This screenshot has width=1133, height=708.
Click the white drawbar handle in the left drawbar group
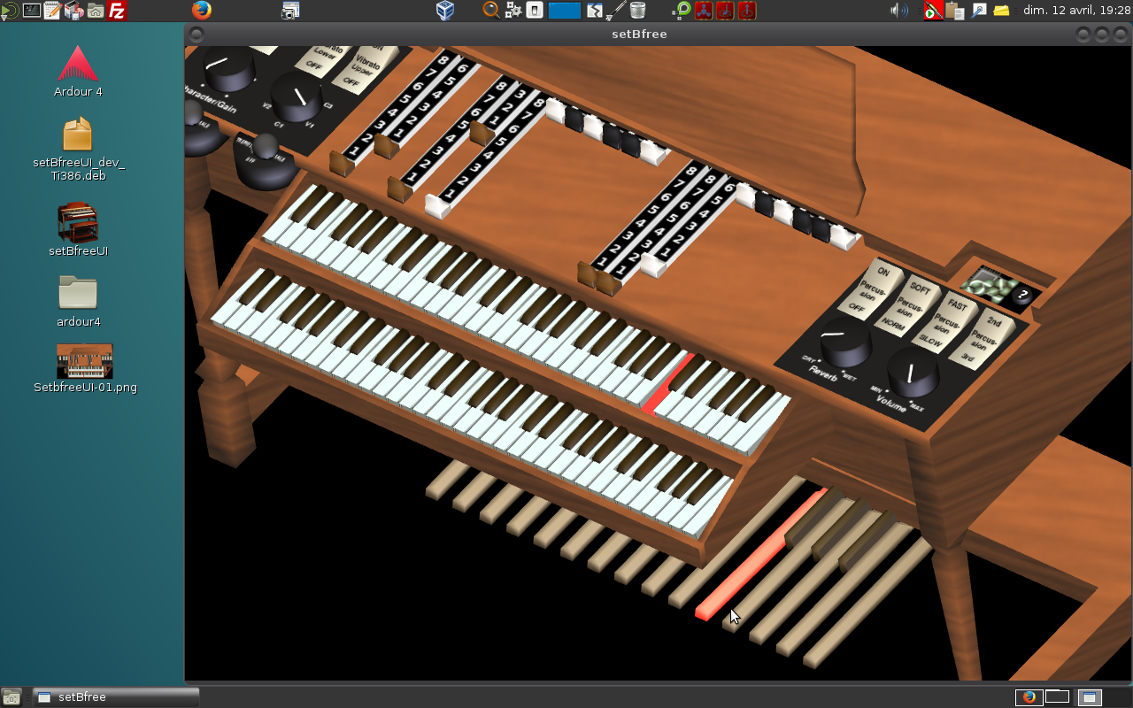click(437, 206)
